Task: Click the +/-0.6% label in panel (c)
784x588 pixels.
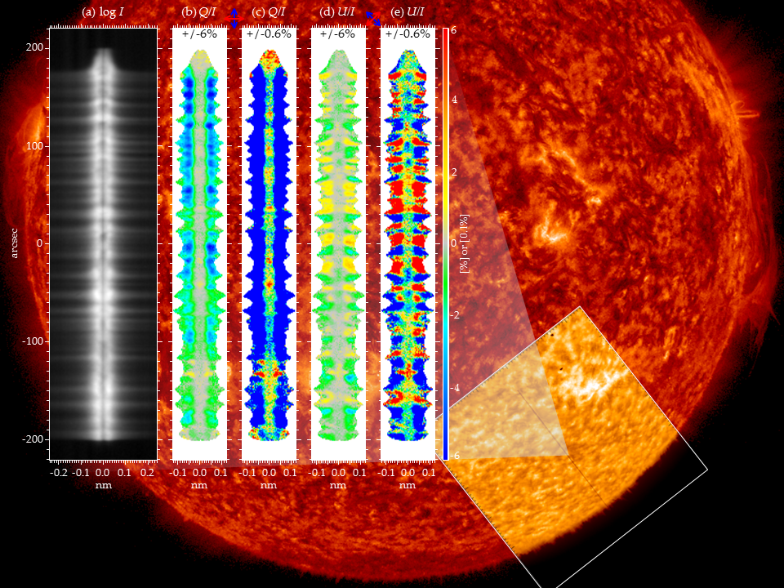Action: coord(269,34)
